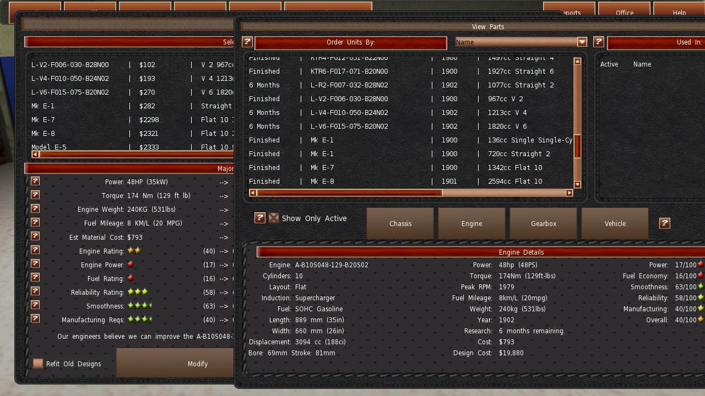Click help icon left of Order Units By
The height and width of the screenshot is (396, 705).
click(x=247, y=42)
